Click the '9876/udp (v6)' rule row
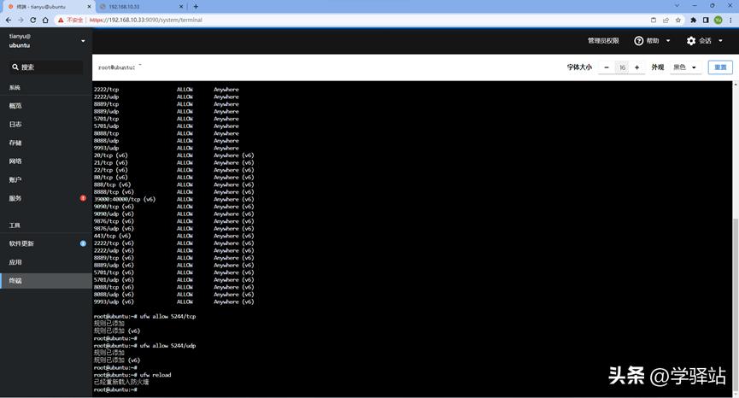Viewport: 739px width, 398px height. click(174, 228)
